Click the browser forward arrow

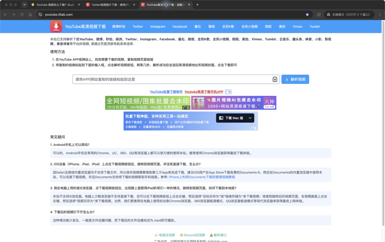[14, 14]
